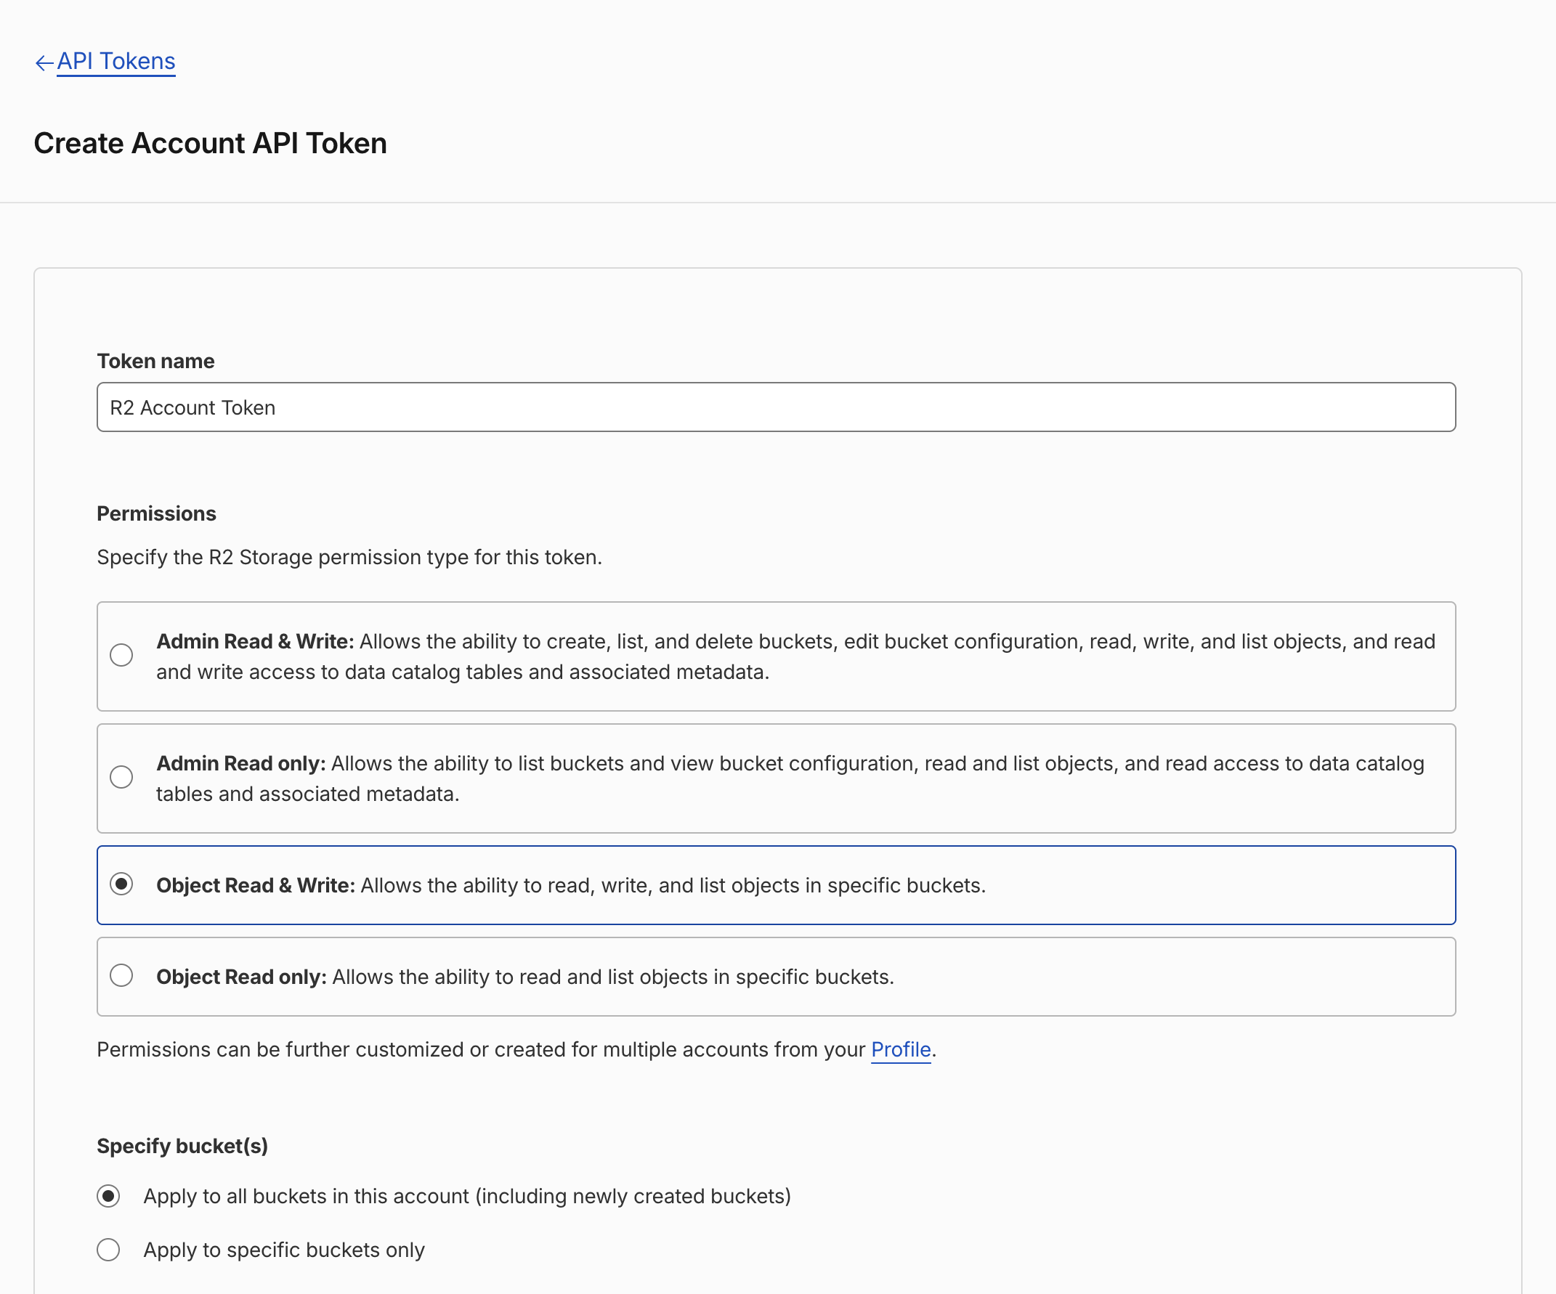Click the Token name label
1556x1294 pixels.
tap(155, 361)
